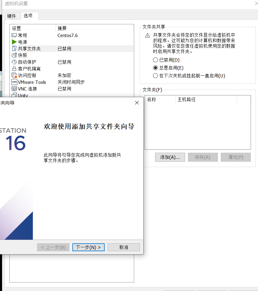Click the 名称 column header

(x=160, y=99)
